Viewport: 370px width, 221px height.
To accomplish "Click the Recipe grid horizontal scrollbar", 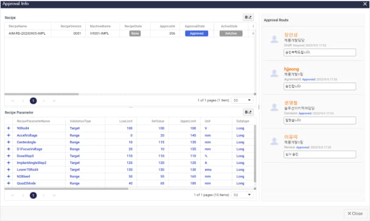I will coord(41,94).
